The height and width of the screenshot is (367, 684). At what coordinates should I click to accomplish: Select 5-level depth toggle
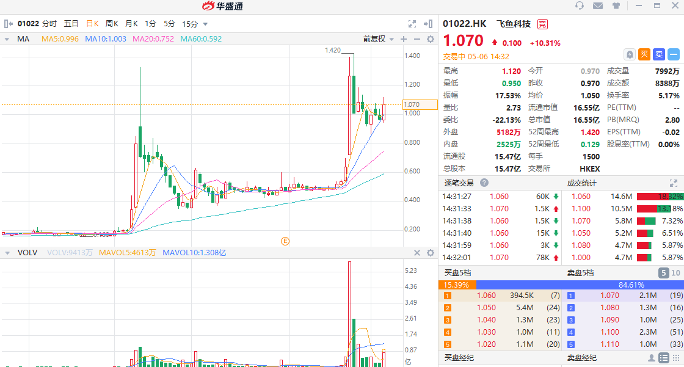pyautogui.click(x=663, y=273)
